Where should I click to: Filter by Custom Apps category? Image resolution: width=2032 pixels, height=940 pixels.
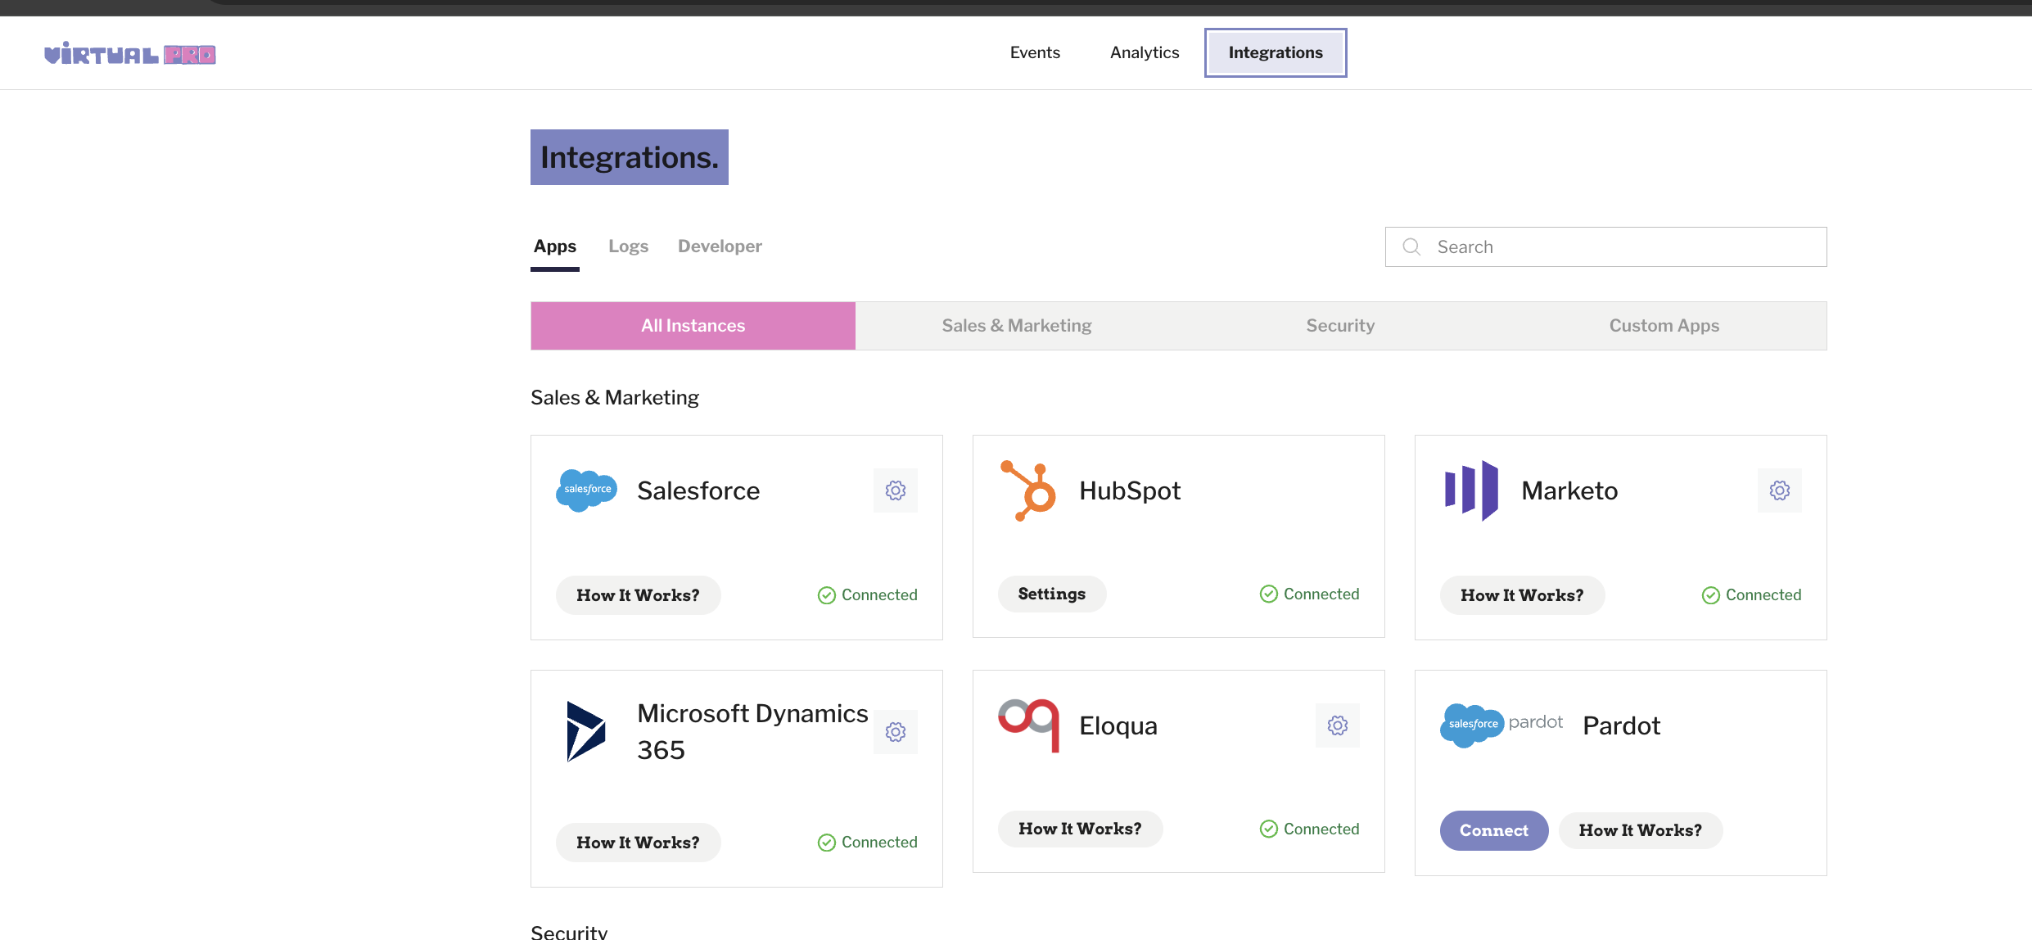[1664, 326]
